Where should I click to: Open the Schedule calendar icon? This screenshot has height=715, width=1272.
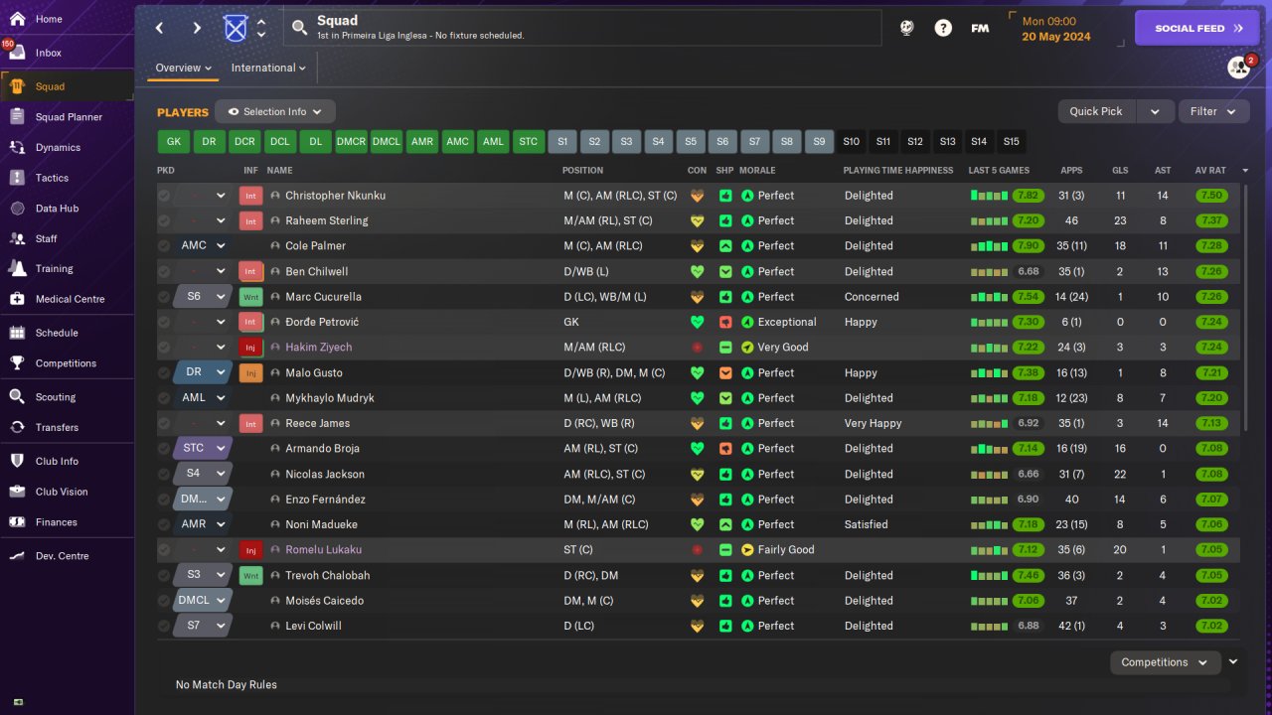[x=17, y=333]
